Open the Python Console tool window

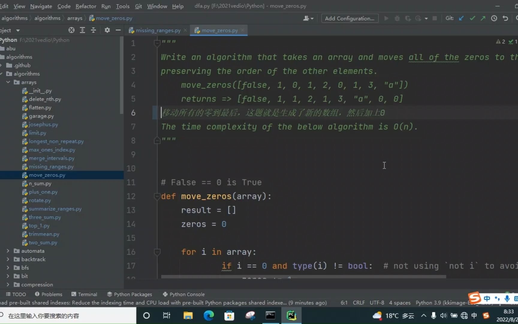(x=183, y=294)
